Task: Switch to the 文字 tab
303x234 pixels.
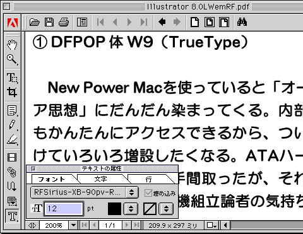Action: [100, 179]
